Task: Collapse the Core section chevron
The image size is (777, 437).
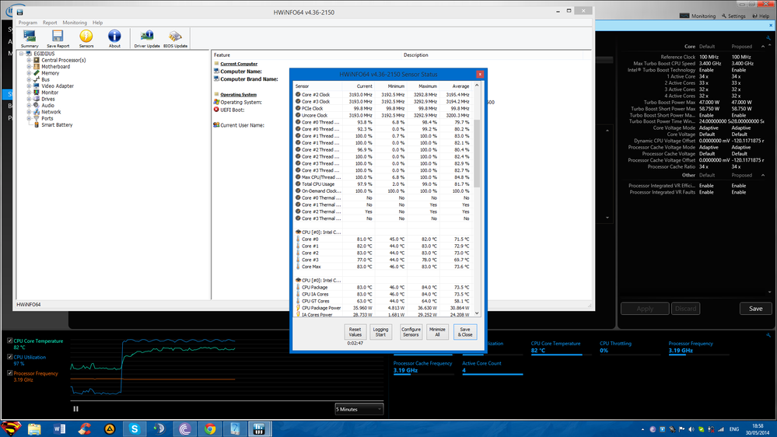Action: pyautogui.click(x=763, y=46)
